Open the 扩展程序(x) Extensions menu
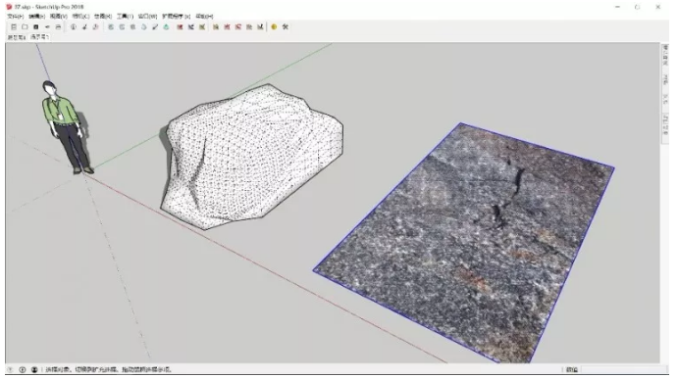The width and height of the screenshot is (678, 378). click(176, 17)
